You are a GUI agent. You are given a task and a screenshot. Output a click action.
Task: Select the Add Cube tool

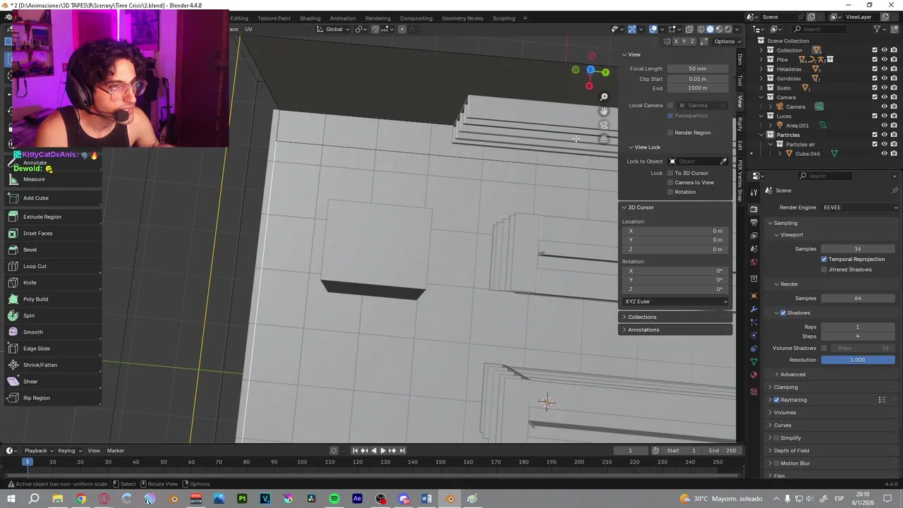coord(53,198)
